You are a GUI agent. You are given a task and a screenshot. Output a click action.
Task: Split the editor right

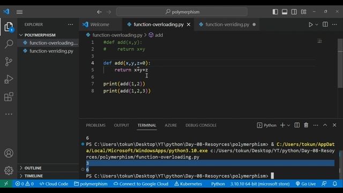[325, 25]
